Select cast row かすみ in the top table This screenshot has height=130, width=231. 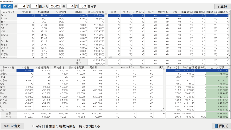tap(53, 55)
